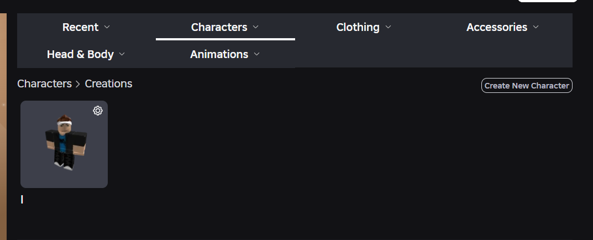Click the Create New Character button
This screenshot has height=240, width=593.
(x=526, y=86)
